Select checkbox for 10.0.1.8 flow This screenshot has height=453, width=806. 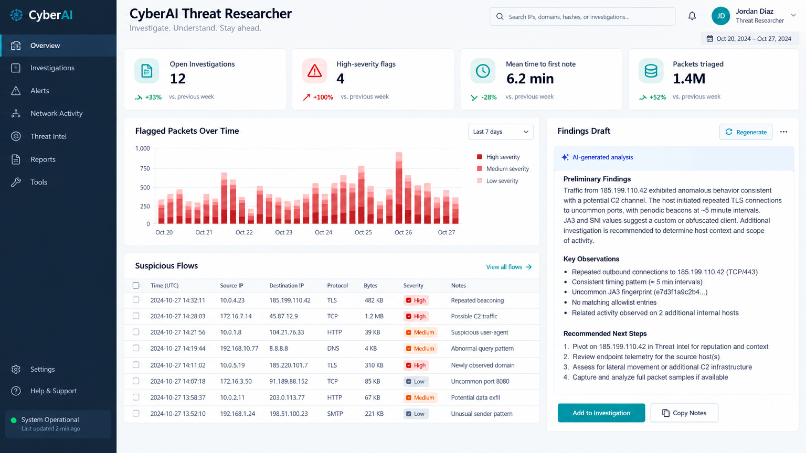tap(136, 332)
